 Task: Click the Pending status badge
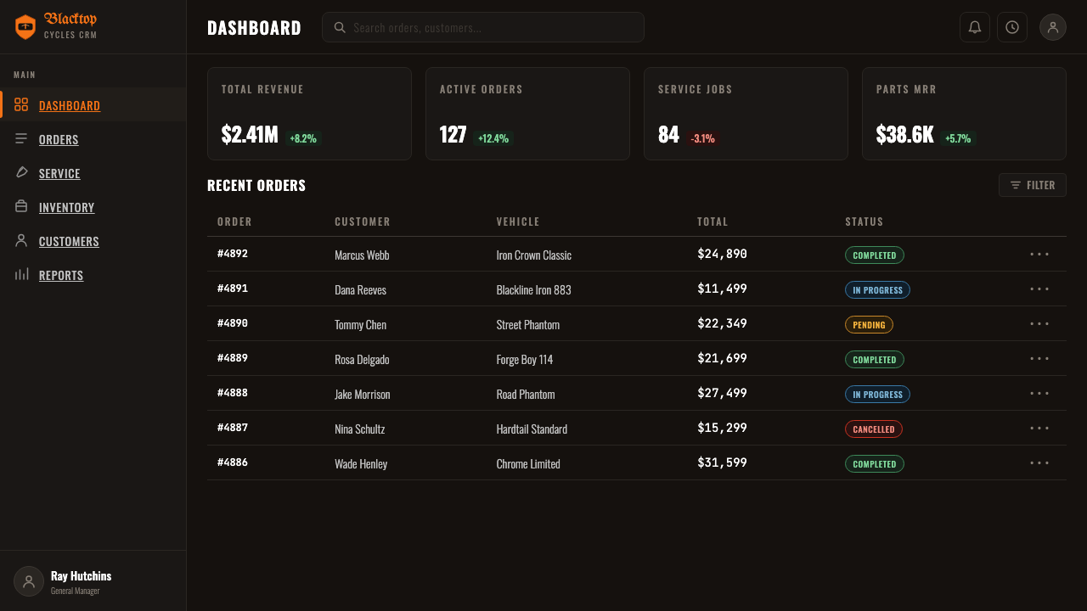(x=869, y=324)
